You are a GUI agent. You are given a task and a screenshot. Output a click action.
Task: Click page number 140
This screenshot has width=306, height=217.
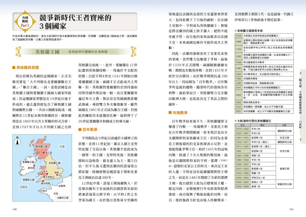(15, 209)
